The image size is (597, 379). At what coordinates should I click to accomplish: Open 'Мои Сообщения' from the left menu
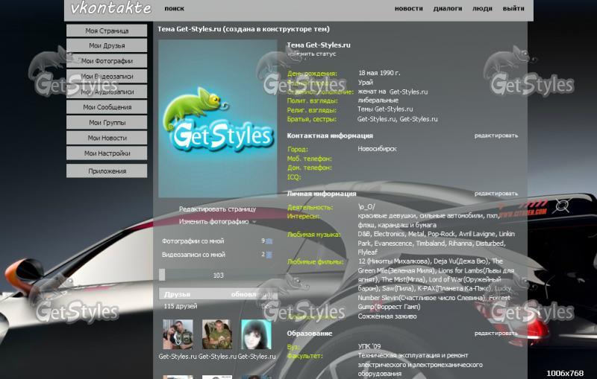point(107,107)
